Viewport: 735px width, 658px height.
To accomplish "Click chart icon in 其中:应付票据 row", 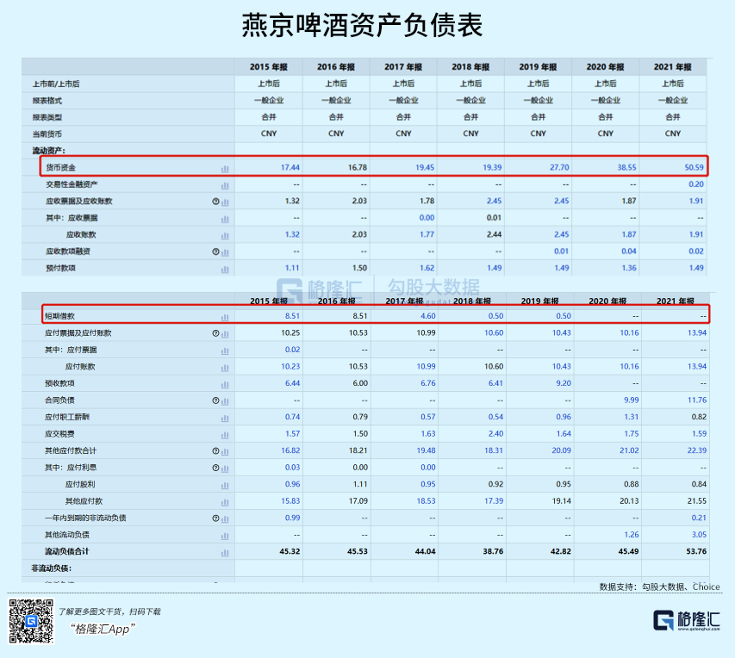I will point(225,351).
